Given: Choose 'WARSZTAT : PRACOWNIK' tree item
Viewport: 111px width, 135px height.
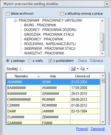Looking at the screenshot, I should (44, 53).
